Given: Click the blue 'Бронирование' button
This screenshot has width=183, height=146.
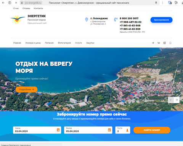Looking at the screenshot, I should click(161, 20).
